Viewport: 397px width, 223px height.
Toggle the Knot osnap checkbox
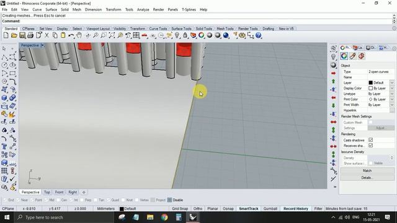[123, 200]
